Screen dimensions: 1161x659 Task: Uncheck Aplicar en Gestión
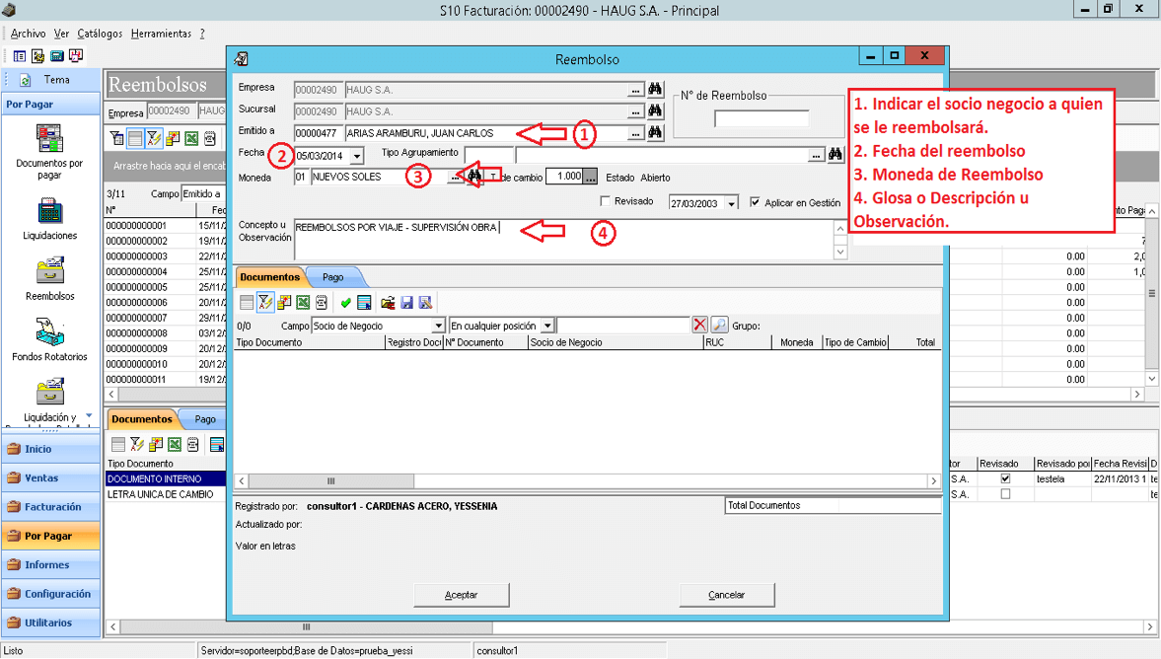(x=755, y=202)
